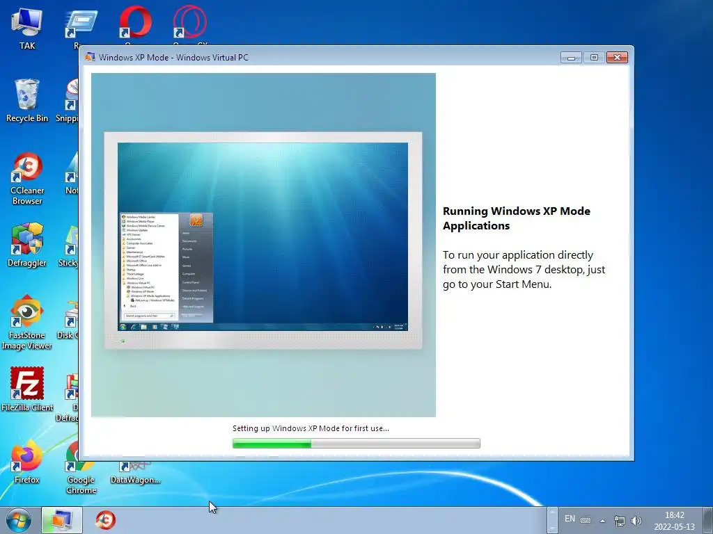Click the 'Running Windows XP Mode Applications' heading
Image resolution: width=713 pixels, height=534 pixels.
click(517, 218)
